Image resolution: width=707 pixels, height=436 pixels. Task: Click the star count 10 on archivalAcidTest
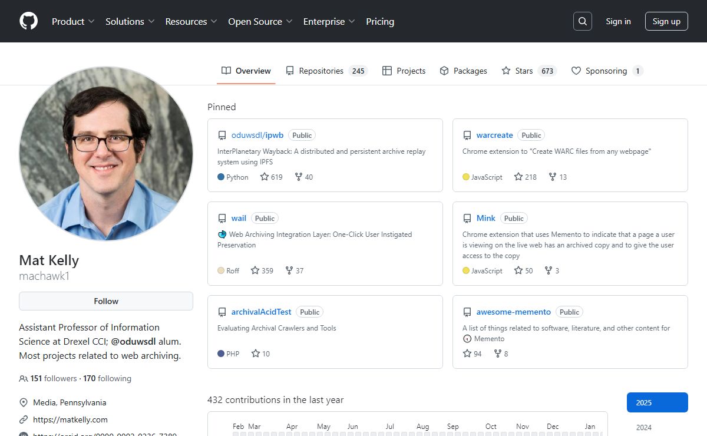click(x=266, y=354)
